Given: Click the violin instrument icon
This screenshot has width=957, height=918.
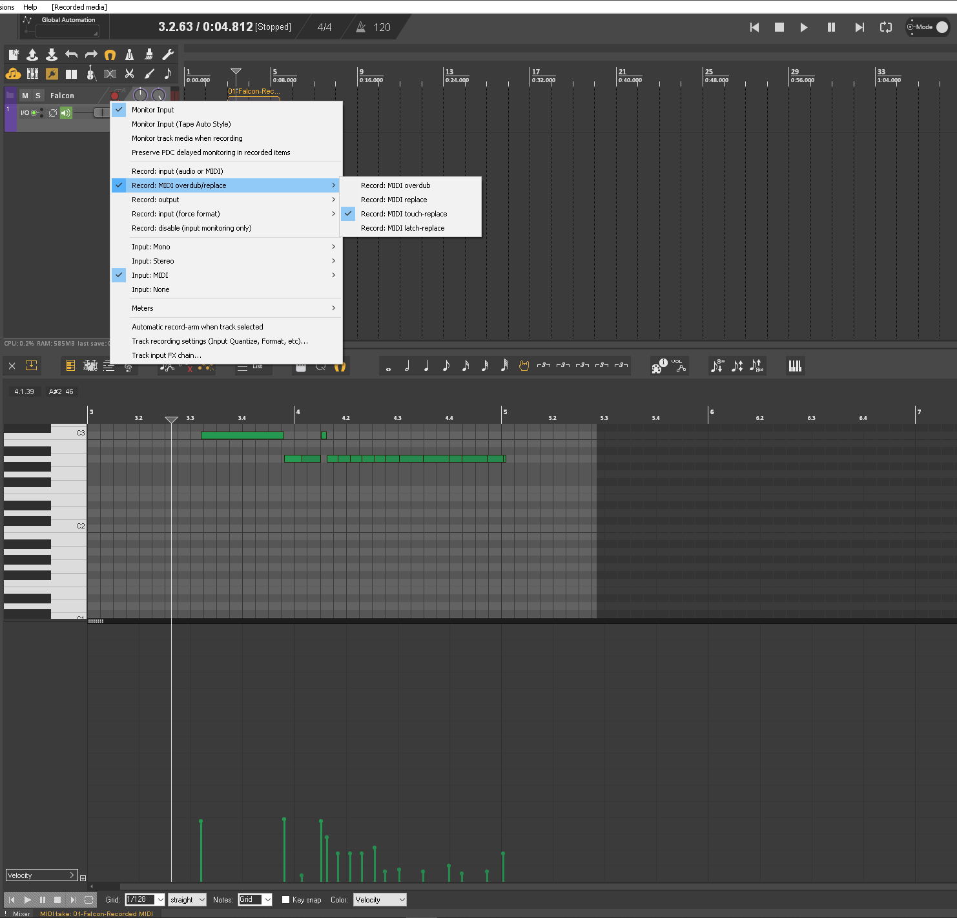Looking at the screenshot, I should pyautogui.click(x=91, y=74).
